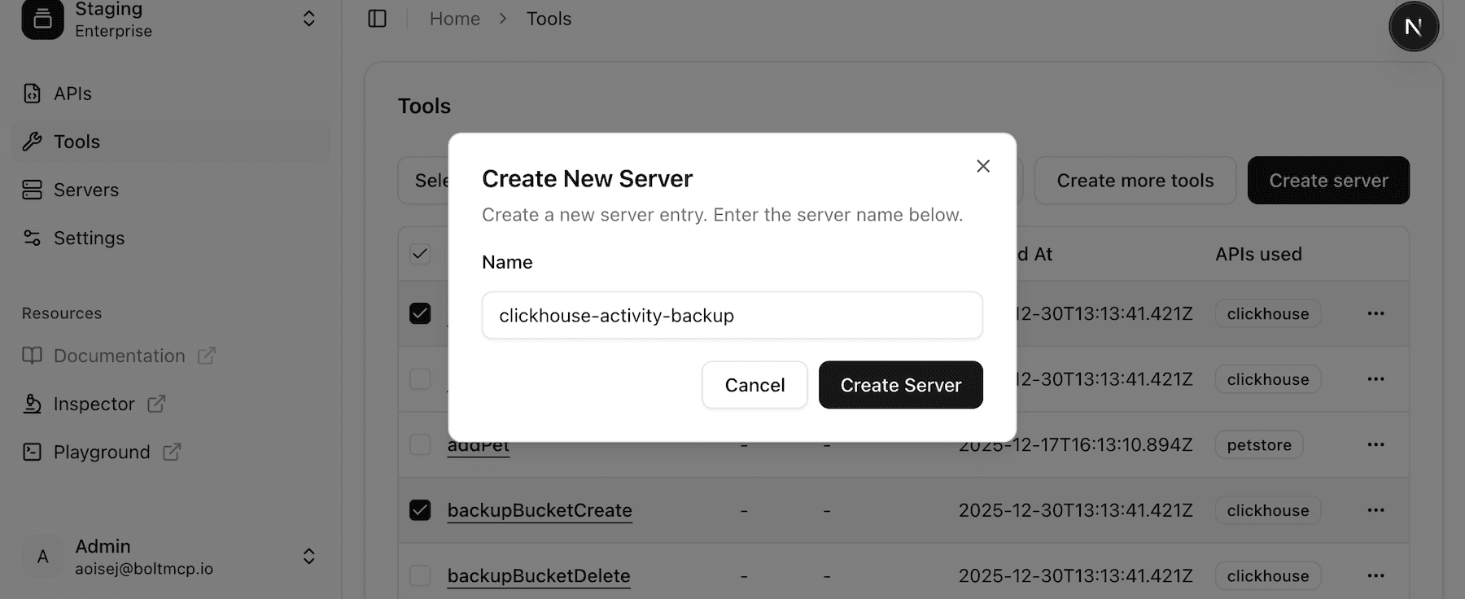Open row actions for the petstore tool
Viewport: 1465px width, 599px height.
point(1375,444)
